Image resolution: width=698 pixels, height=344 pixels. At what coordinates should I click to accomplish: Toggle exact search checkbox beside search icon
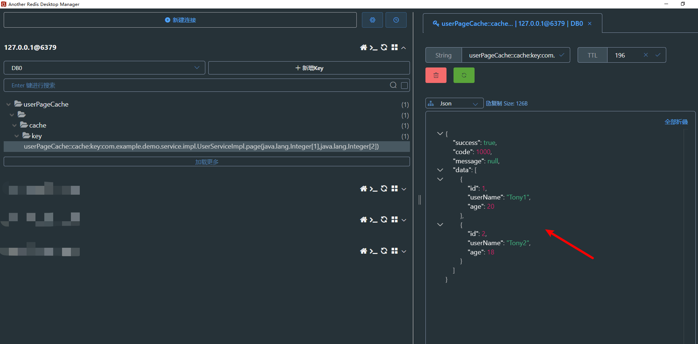pos(404,85)
